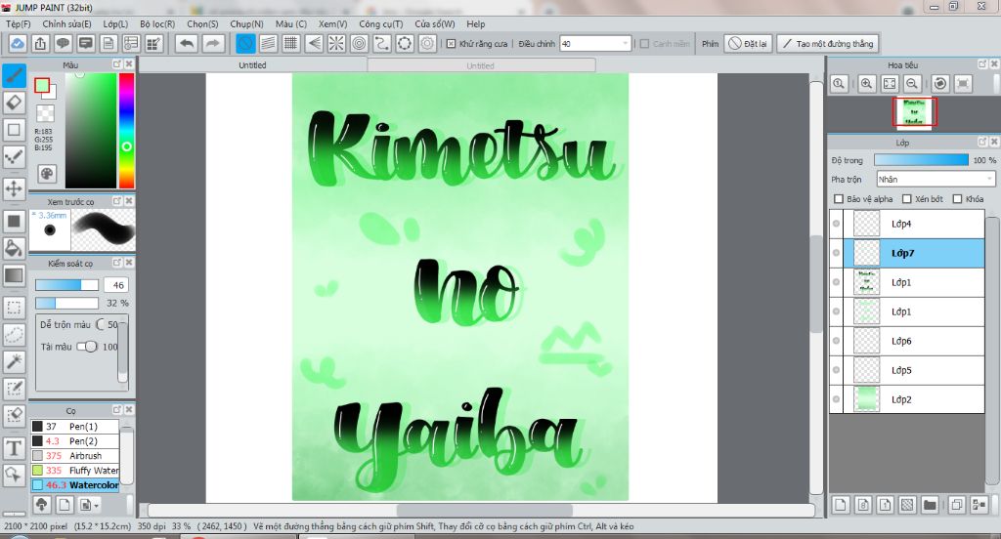
Task: Zoom out using Navigator panel
Action: pyautogui.click(x=912, y=84)
